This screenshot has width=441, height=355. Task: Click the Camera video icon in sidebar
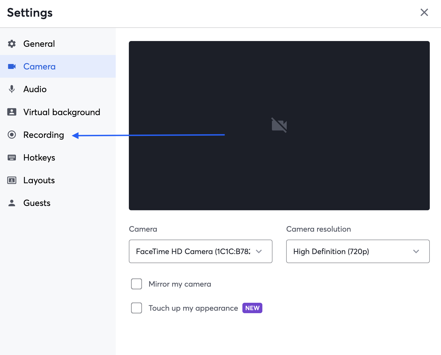click(12, 66)
